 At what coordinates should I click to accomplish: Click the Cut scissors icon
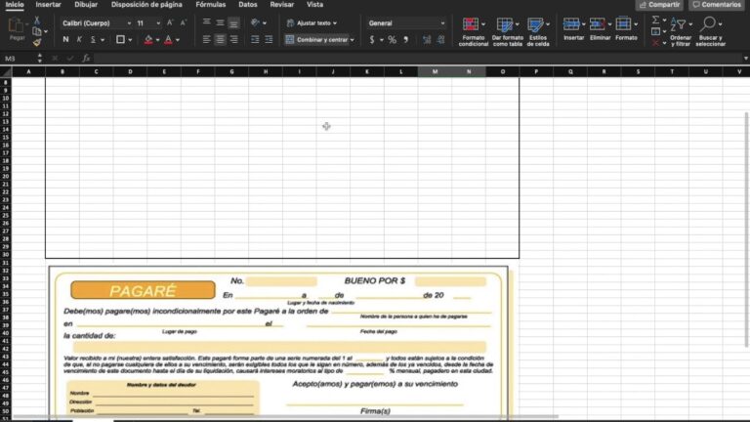coord(36,21)
